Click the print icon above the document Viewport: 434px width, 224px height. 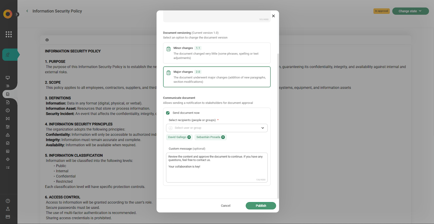pos(47,40)
